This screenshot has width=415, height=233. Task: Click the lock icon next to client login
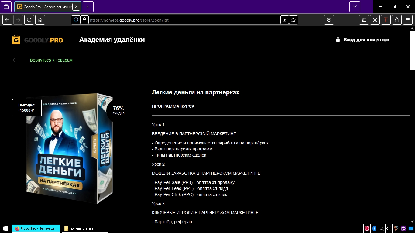(338, 39)
